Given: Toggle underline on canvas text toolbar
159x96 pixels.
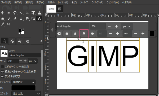Looking at the screenshot, I should click(x=84, y=34).
